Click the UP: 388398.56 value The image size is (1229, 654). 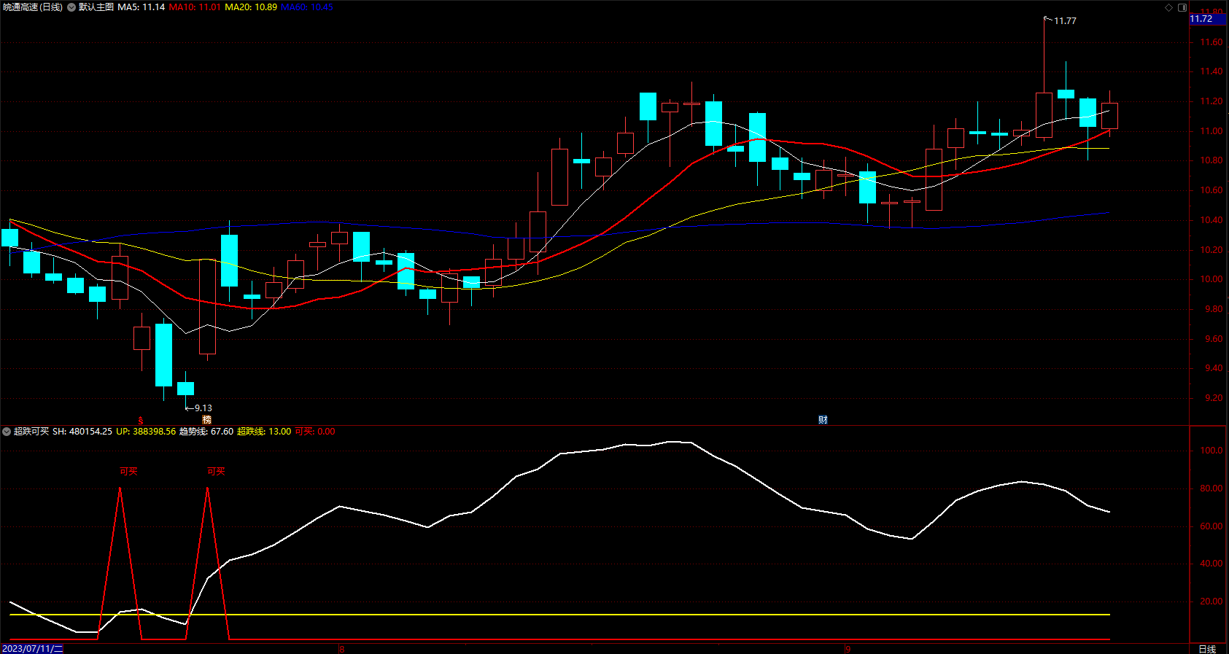(x=146, y=432)
